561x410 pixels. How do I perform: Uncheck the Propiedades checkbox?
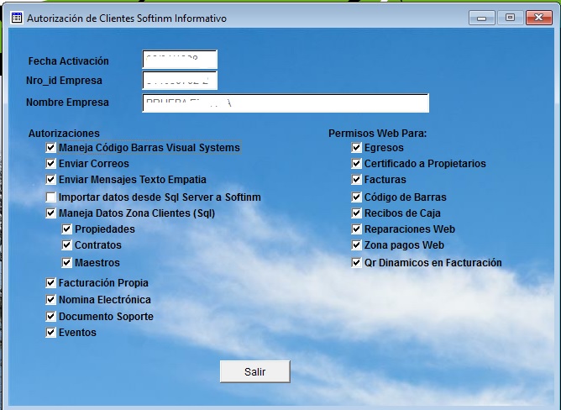67,229
